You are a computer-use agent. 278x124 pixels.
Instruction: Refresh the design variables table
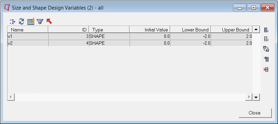[x=22, y=22]
